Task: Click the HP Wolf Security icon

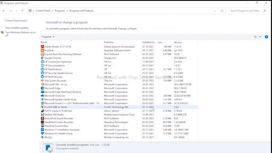Action: click(x=42, y=77)
